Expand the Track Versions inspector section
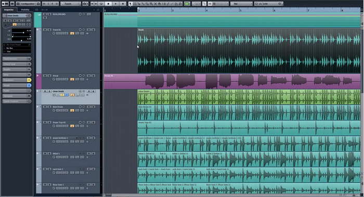The height and width of the screenshot is (197, 364). click(15, 59)
